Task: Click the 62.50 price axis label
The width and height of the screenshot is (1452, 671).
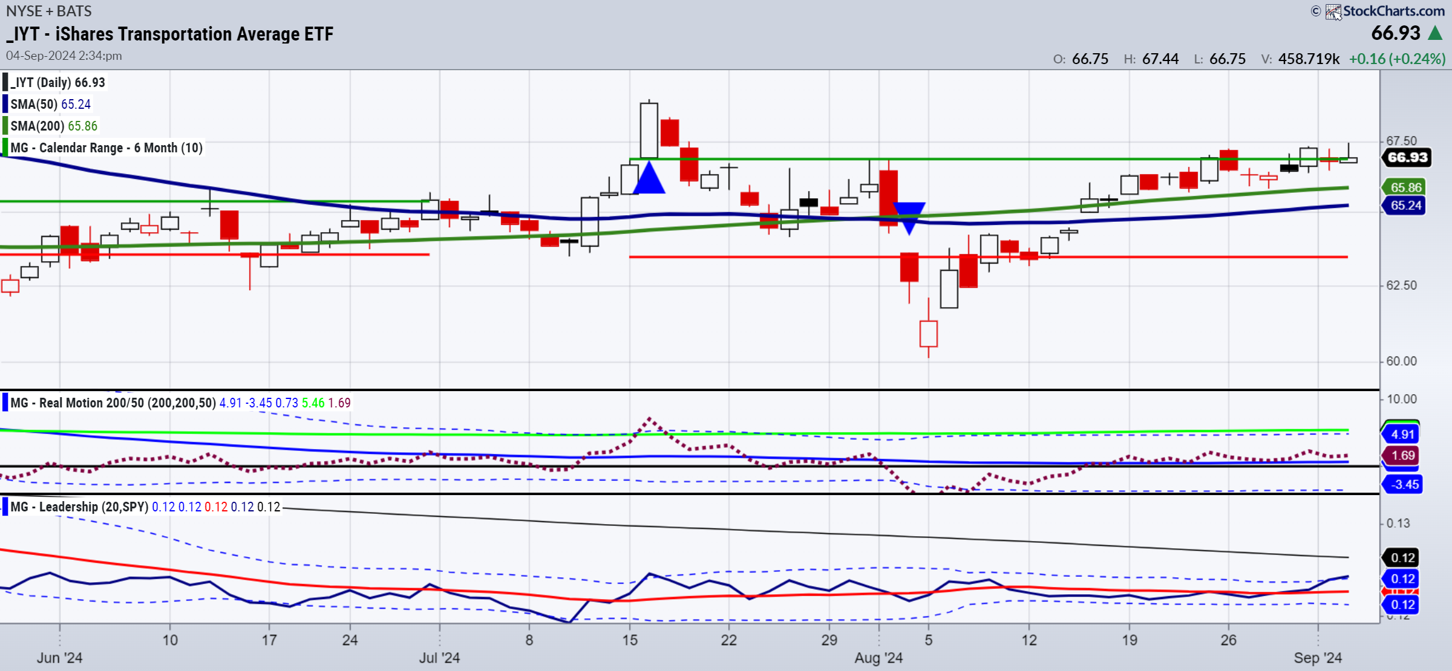Action: click(1401, 285)
